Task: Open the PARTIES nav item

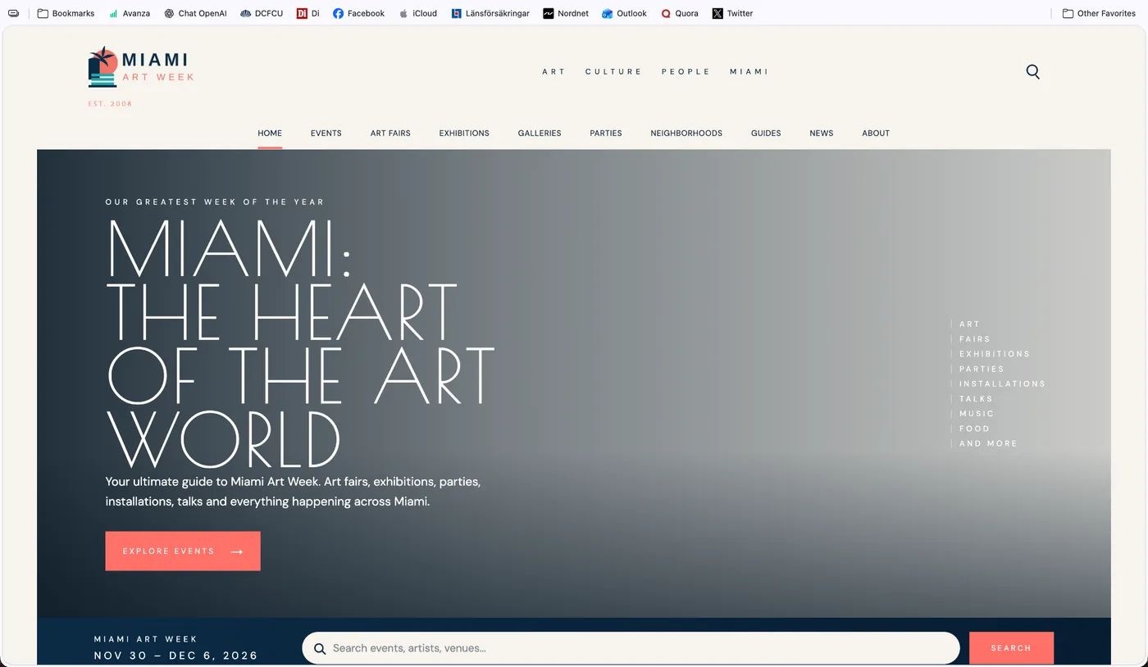Action: [606, 133]
